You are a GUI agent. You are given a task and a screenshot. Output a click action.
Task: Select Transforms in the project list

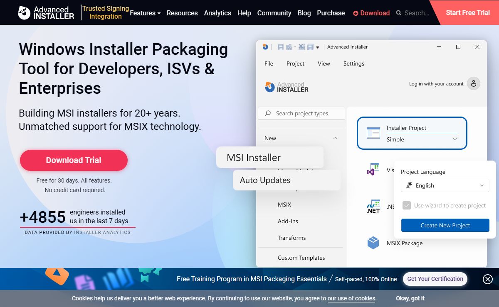coord(291,238)
